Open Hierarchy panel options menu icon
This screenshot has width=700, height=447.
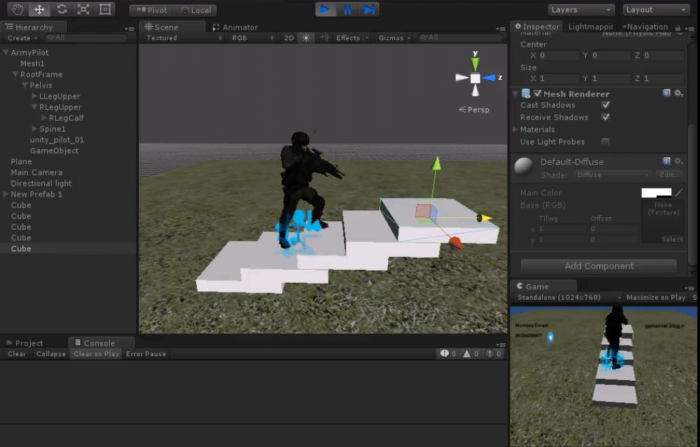[130, 29]
